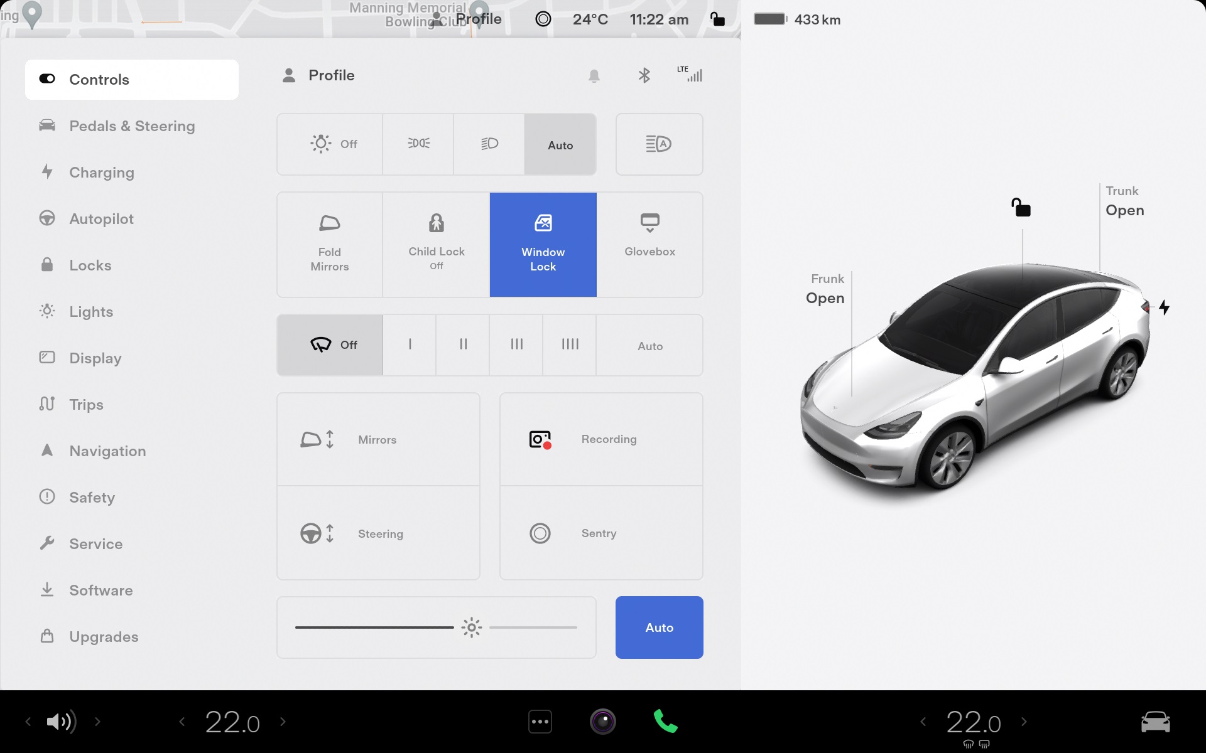Open the dashcam camera app in bottom bar

tap(602, 722)
